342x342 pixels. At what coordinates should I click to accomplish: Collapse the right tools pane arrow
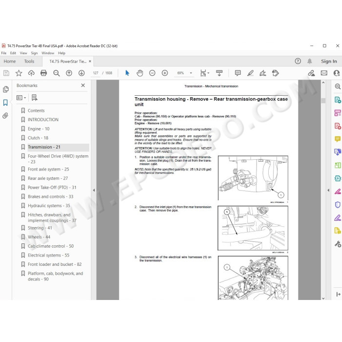click(328, 190)
